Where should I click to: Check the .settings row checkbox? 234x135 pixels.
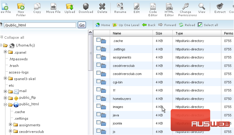[x=98, y=48]
